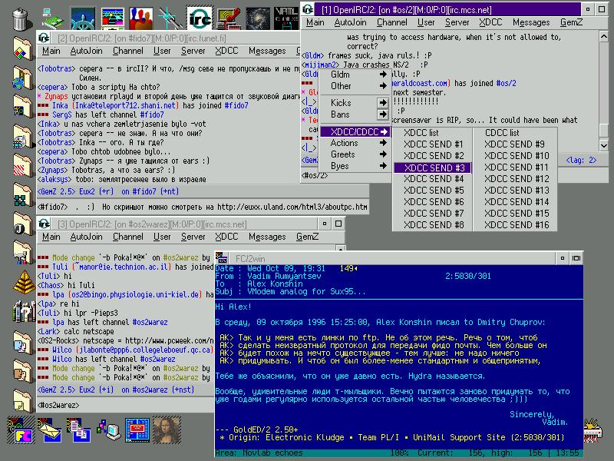Open the folder with the yellow sticky note
This screenshot has width=614, height=461.
22,400
